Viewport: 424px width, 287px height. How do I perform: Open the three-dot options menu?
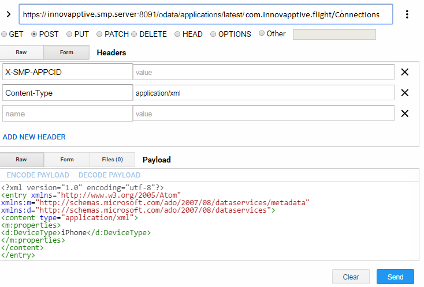pos(407,14)
